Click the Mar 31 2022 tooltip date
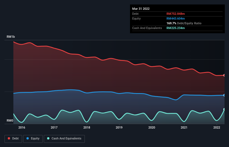The width and height of the screenshot is (229, 147). point(141,9)
